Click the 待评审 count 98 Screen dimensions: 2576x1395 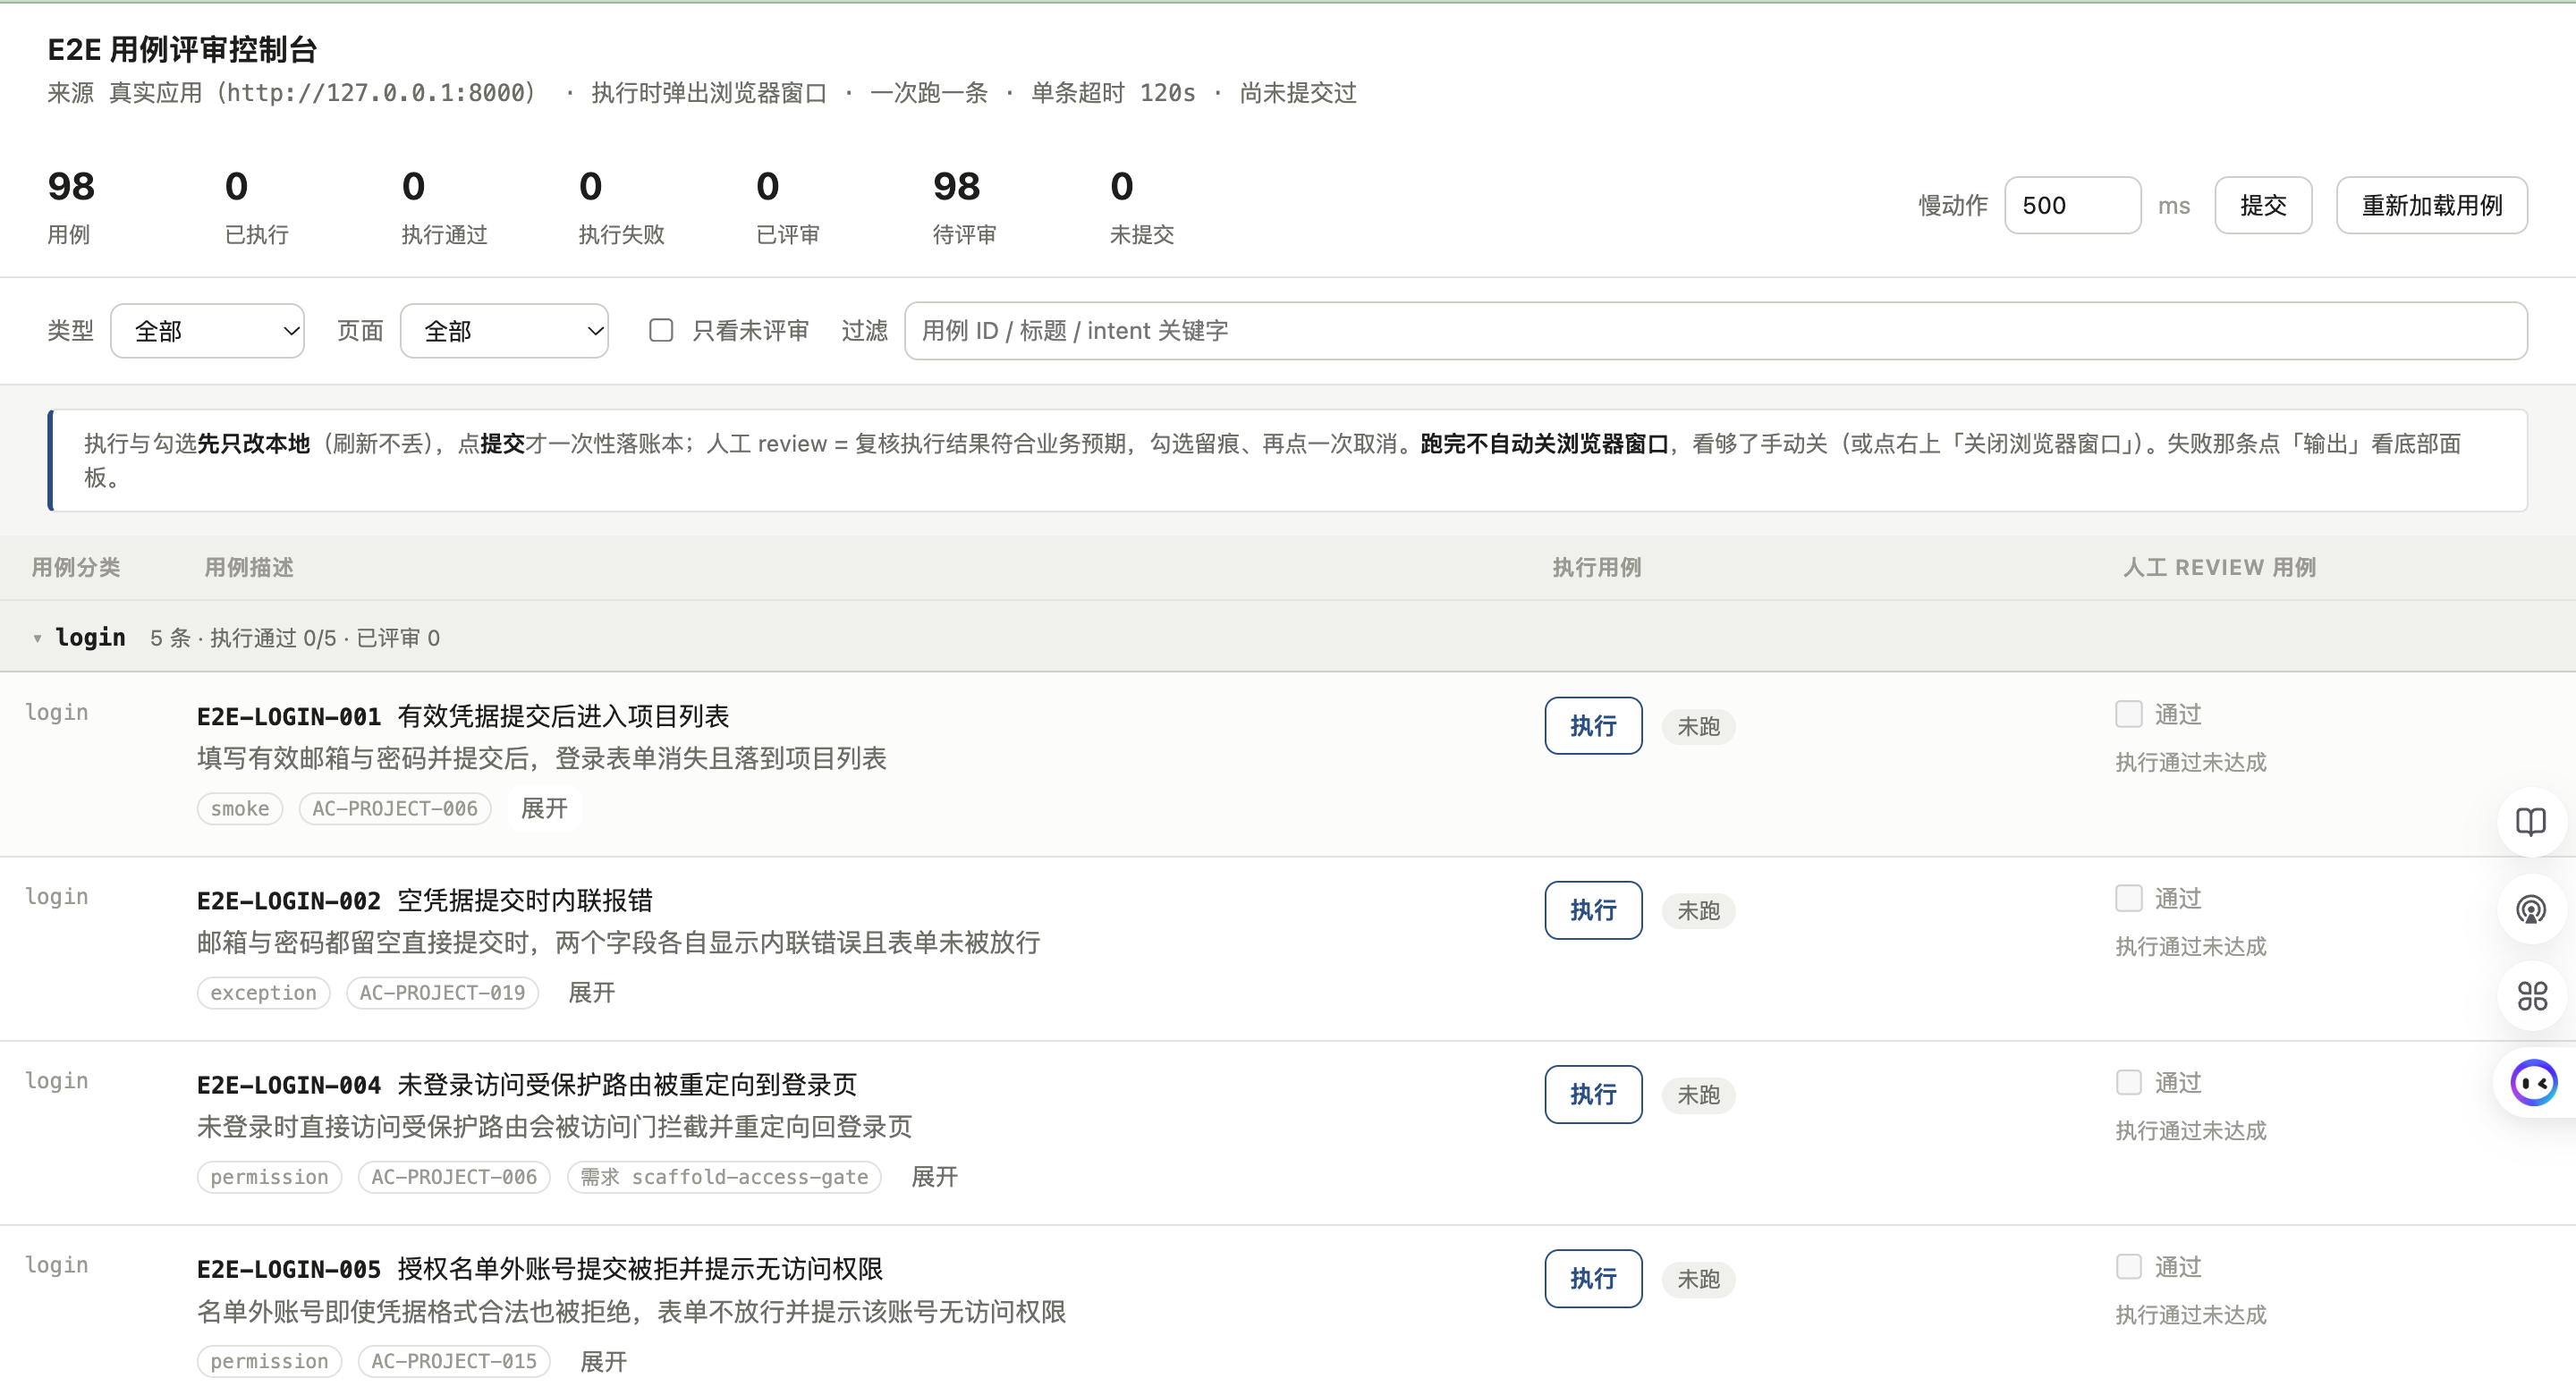(957, 186)
